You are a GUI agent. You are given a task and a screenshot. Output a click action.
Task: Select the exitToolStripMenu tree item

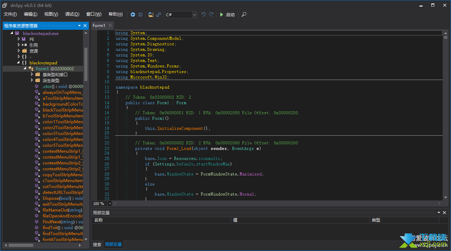coord(62,204)
